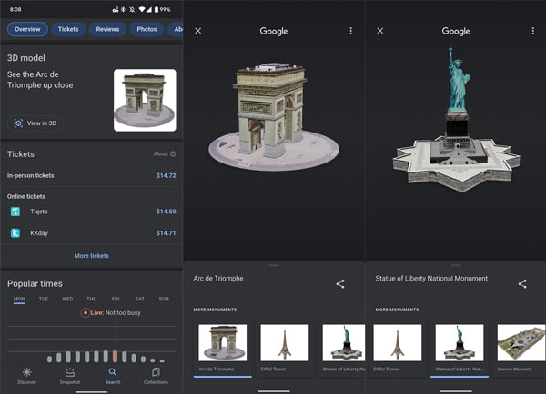Image resolution: width=546 pixels, height=394 pixels.
Task: Select the Photos tab
Action: (147, 29)
